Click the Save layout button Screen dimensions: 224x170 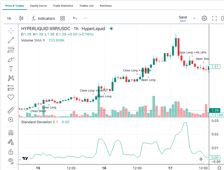coord(183,19)
